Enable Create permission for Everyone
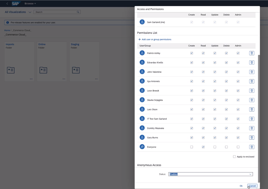 [192, 147]
